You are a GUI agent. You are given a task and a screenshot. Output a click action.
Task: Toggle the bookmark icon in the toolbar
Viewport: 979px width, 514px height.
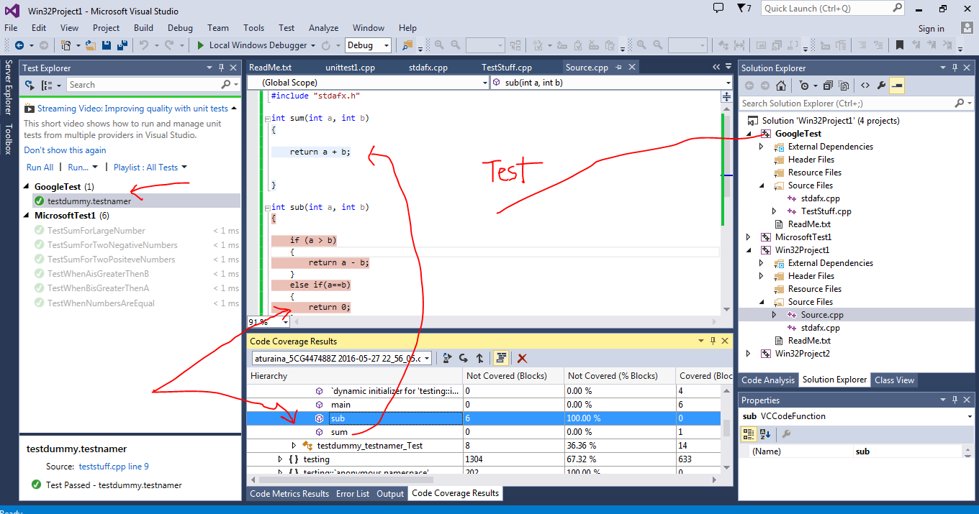(x=900, y=45)
